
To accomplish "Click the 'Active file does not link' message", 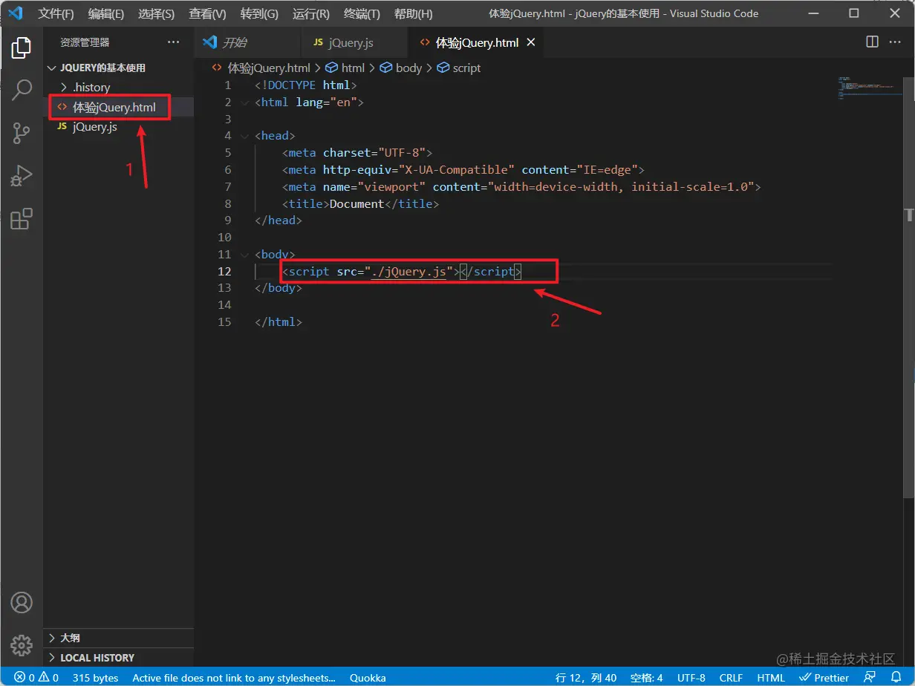I will pyautogui.click(x=233, y=677).
